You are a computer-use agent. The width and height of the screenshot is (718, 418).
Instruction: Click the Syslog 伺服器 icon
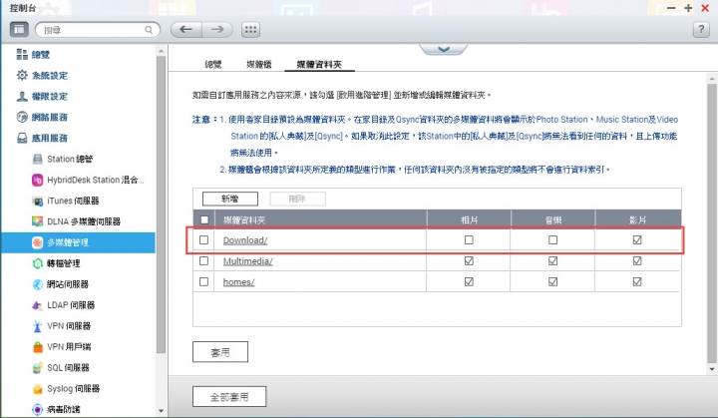(x=38, y=389)
